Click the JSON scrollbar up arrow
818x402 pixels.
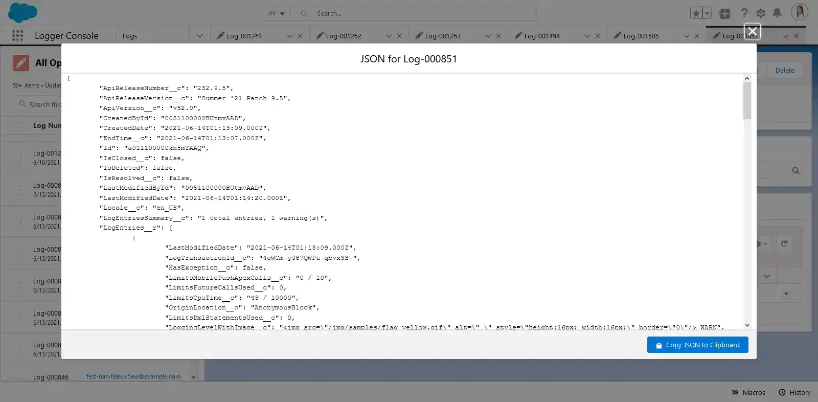point(747,78)
